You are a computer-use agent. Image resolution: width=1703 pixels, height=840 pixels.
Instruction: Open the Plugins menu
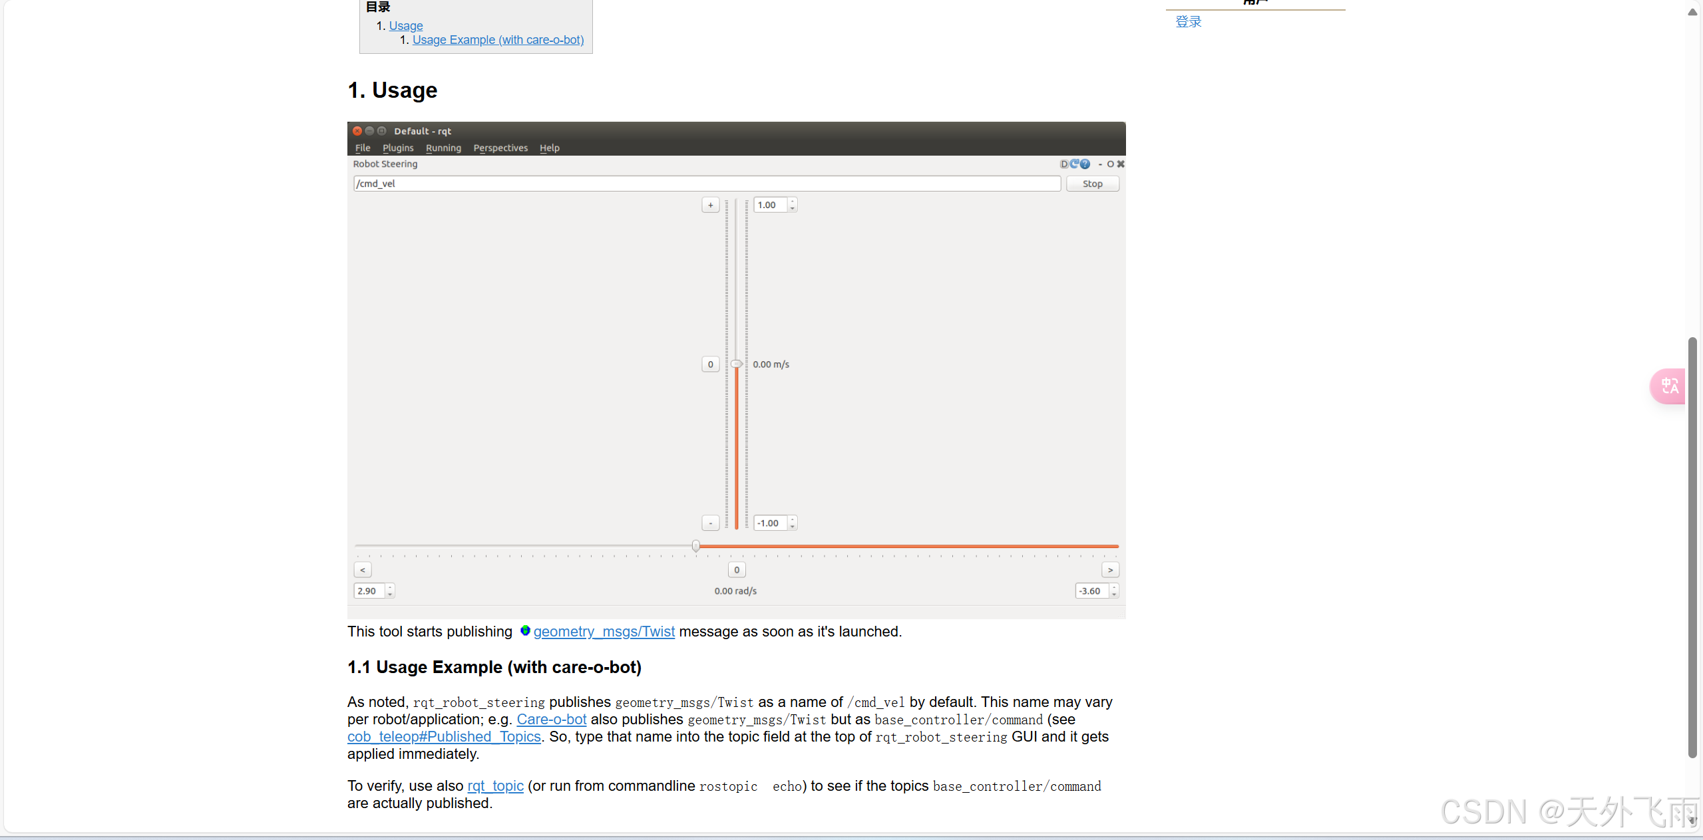398,148
